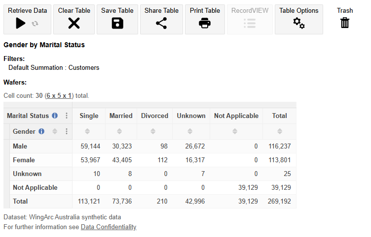This screenshot has height=237, width=371.
Task: Click the cell value 113,801
Action: pos(280,160)
